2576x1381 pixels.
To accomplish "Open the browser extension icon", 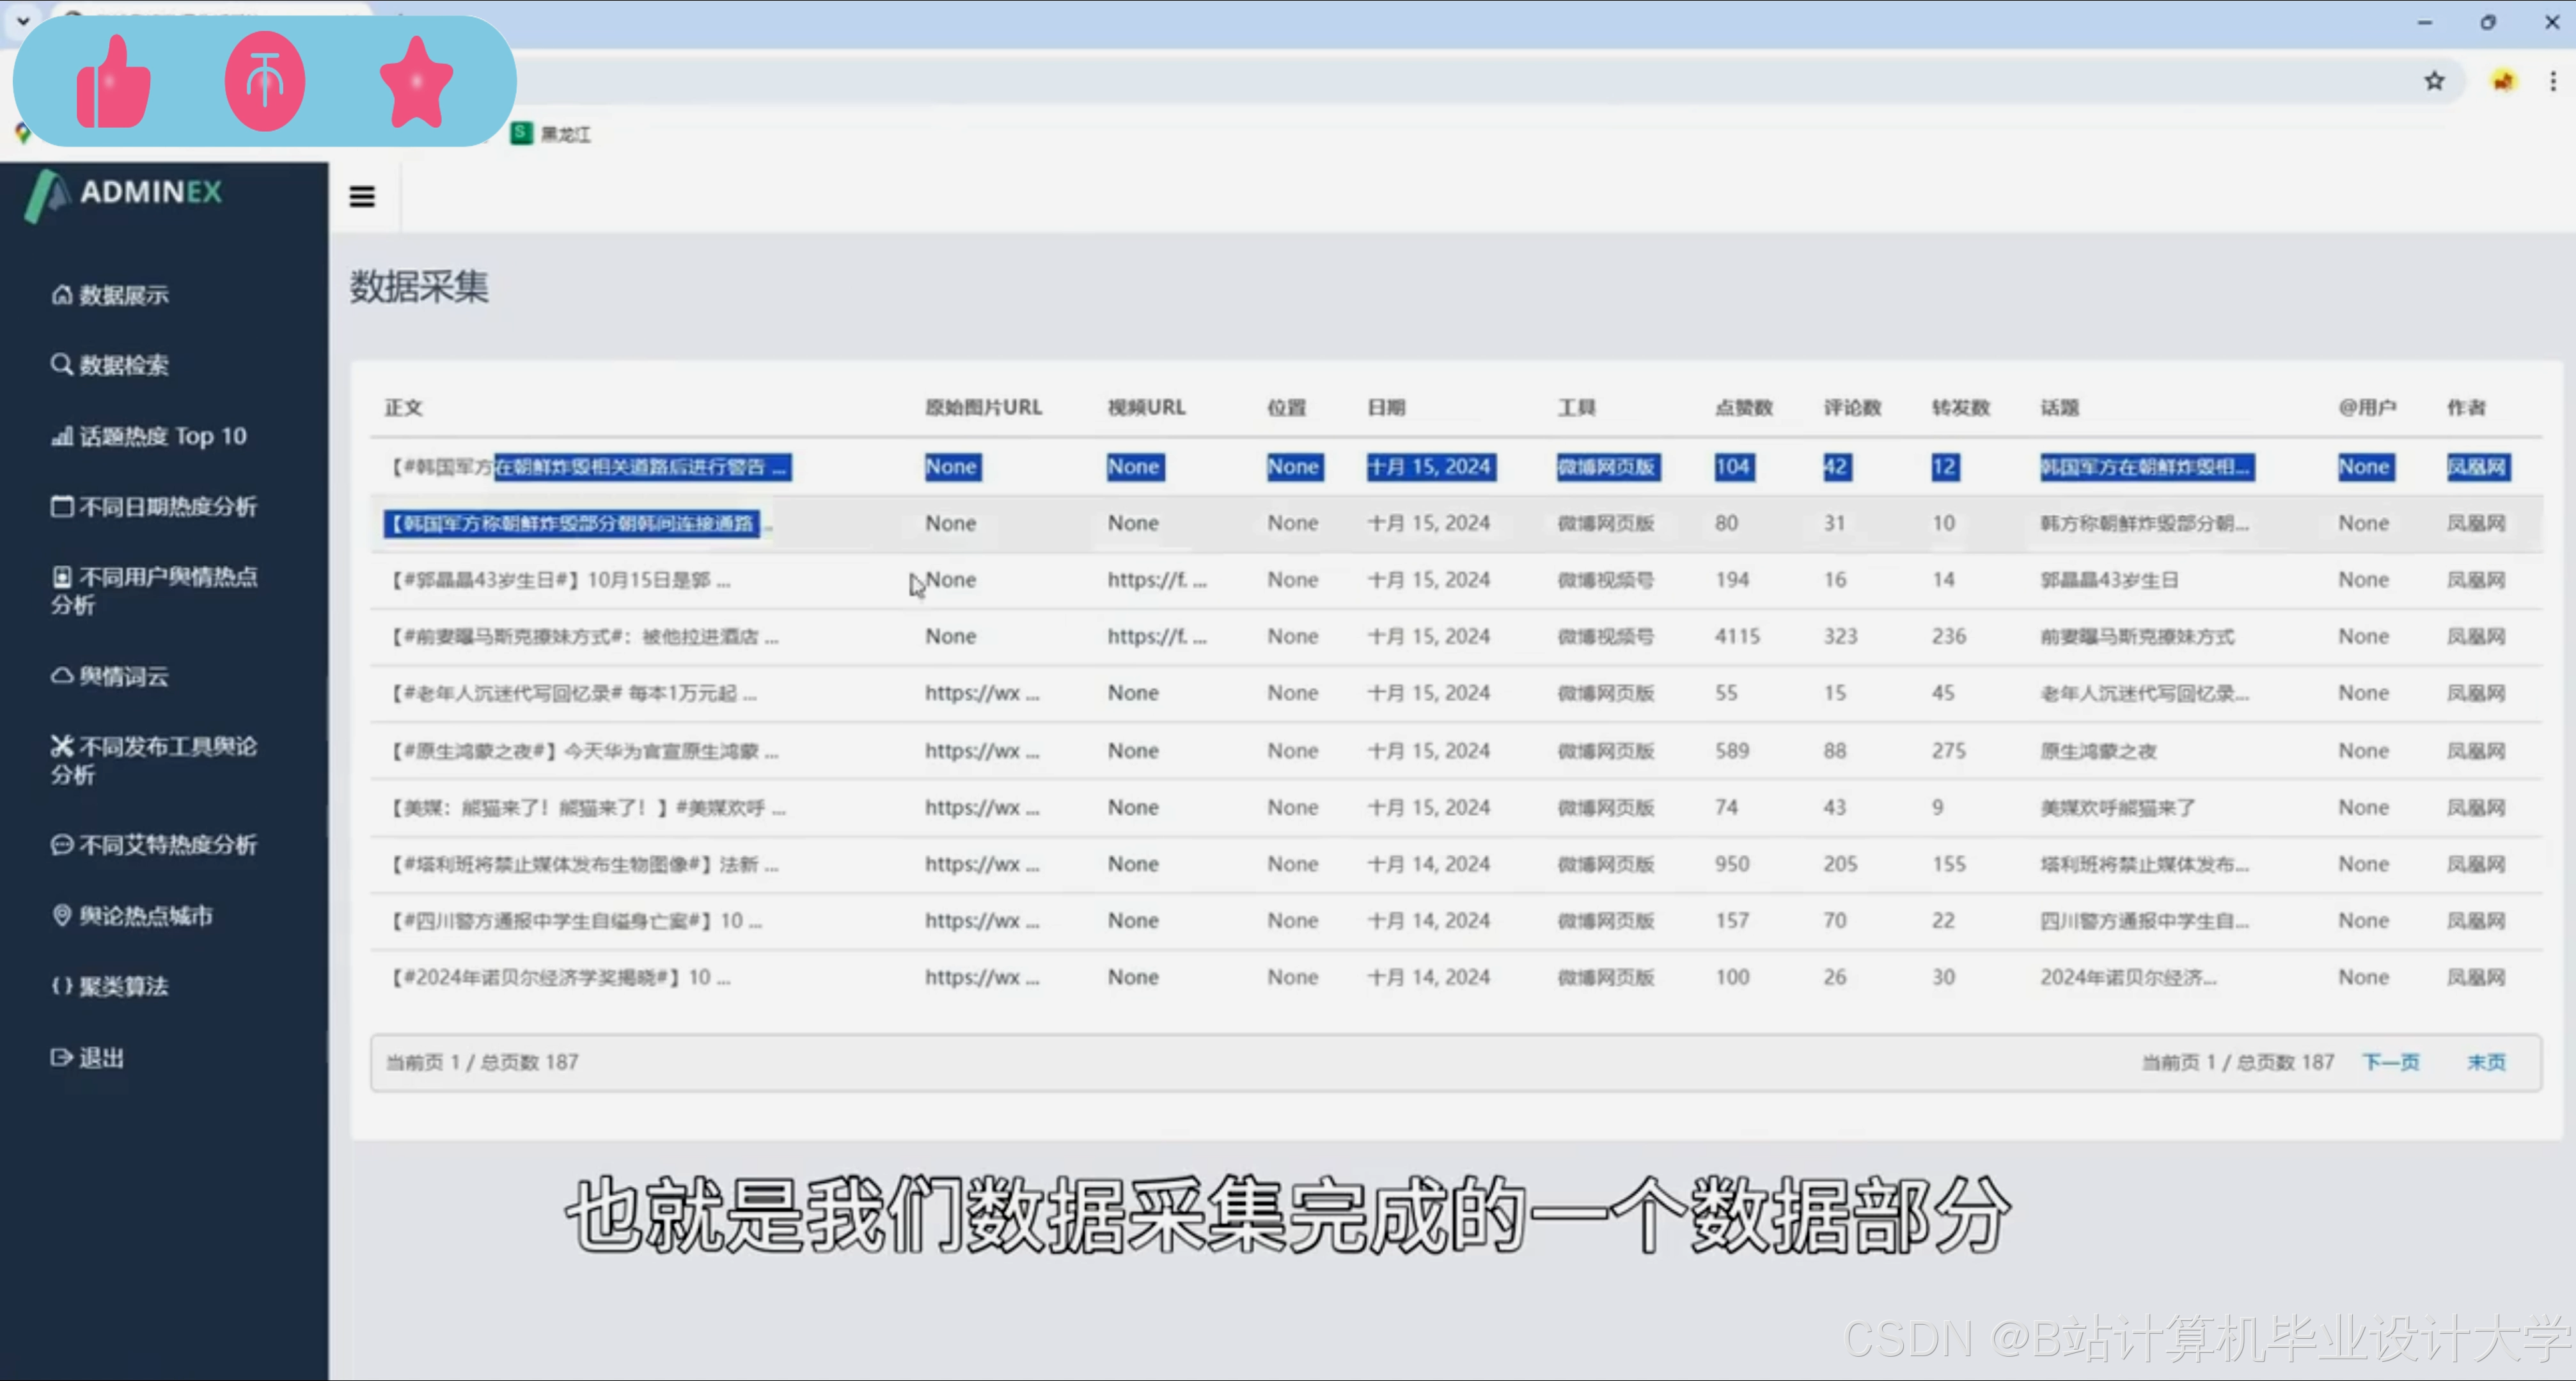I will (2503, 81).
